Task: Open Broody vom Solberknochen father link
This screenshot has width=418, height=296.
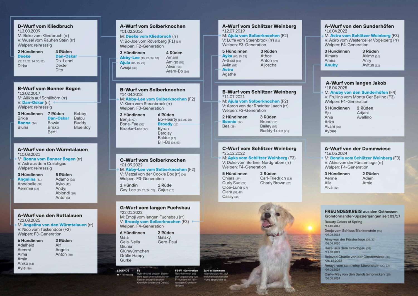Action: point(152,222)
